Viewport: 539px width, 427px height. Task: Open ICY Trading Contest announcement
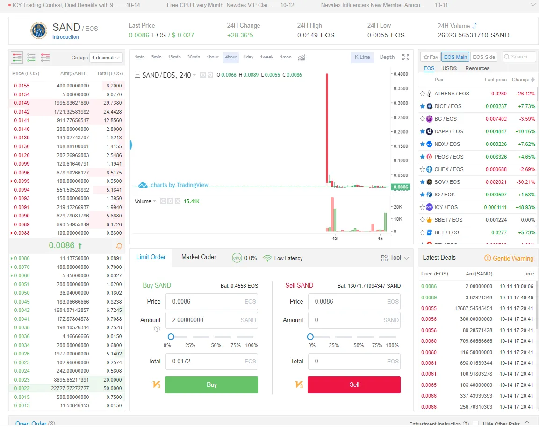pyautogui.click(x=65, y=5)
